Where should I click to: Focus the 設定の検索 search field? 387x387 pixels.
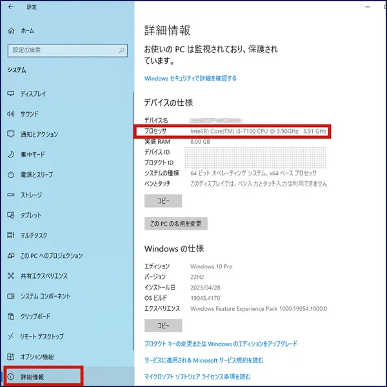pyautogui.click(x=68, y=50)
